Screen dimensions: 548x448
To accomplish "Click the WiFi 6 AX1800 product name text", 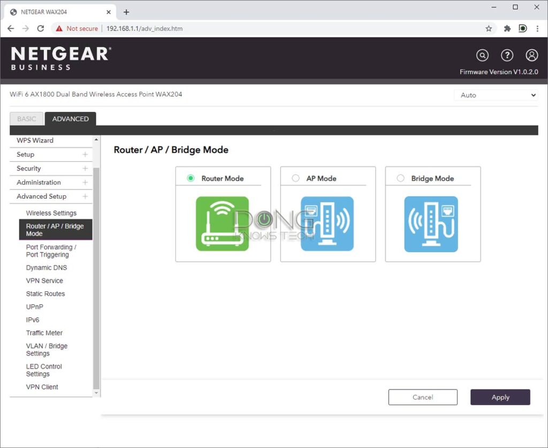I will pyautogui.click(x=96, y=94).
